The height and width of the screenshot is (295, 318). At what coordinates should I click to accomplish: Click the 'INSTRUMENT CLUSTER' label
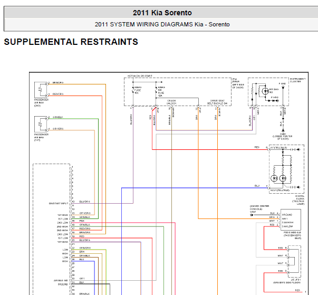tap(297, 80)
